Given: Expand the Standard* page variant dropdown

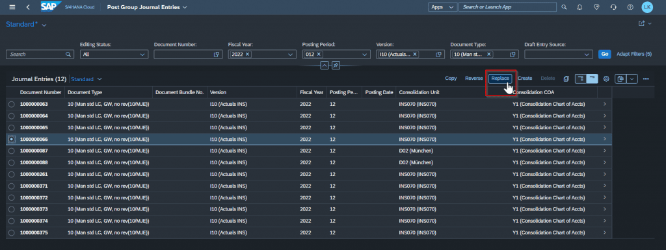Looking at the screenshot, I should (x=44, y=25).
